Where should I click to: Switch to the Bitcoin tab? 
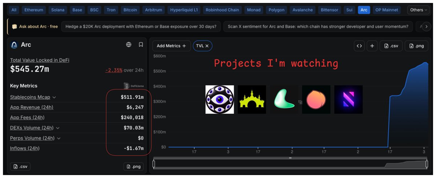pos(130,10)
